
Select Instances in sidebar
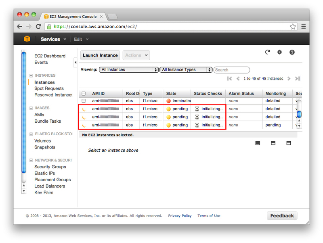[44, 82]
